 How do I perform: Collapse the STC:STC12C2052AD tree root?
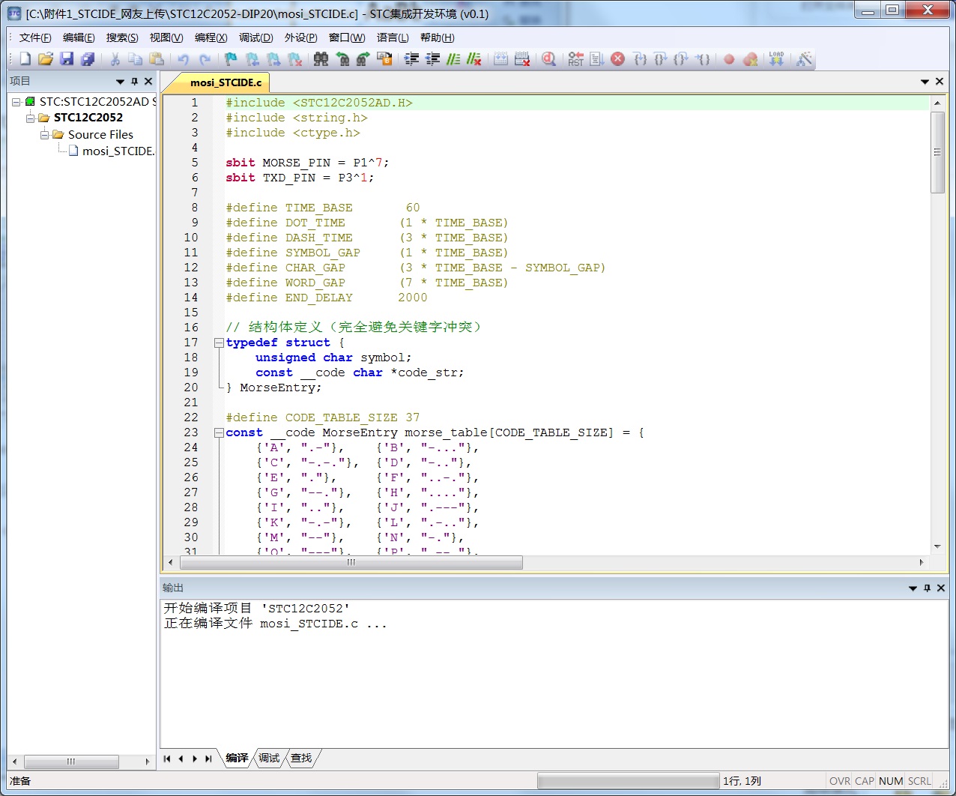pyautogui.click(x=16, y=102)
